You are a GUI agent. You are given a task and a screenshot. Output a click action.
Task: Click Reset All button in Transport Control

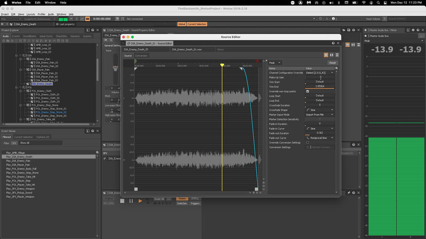pos(159,199)
